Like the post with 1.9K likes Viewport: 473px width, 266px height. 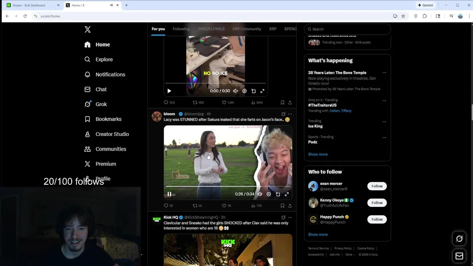[x=228, y=102]
